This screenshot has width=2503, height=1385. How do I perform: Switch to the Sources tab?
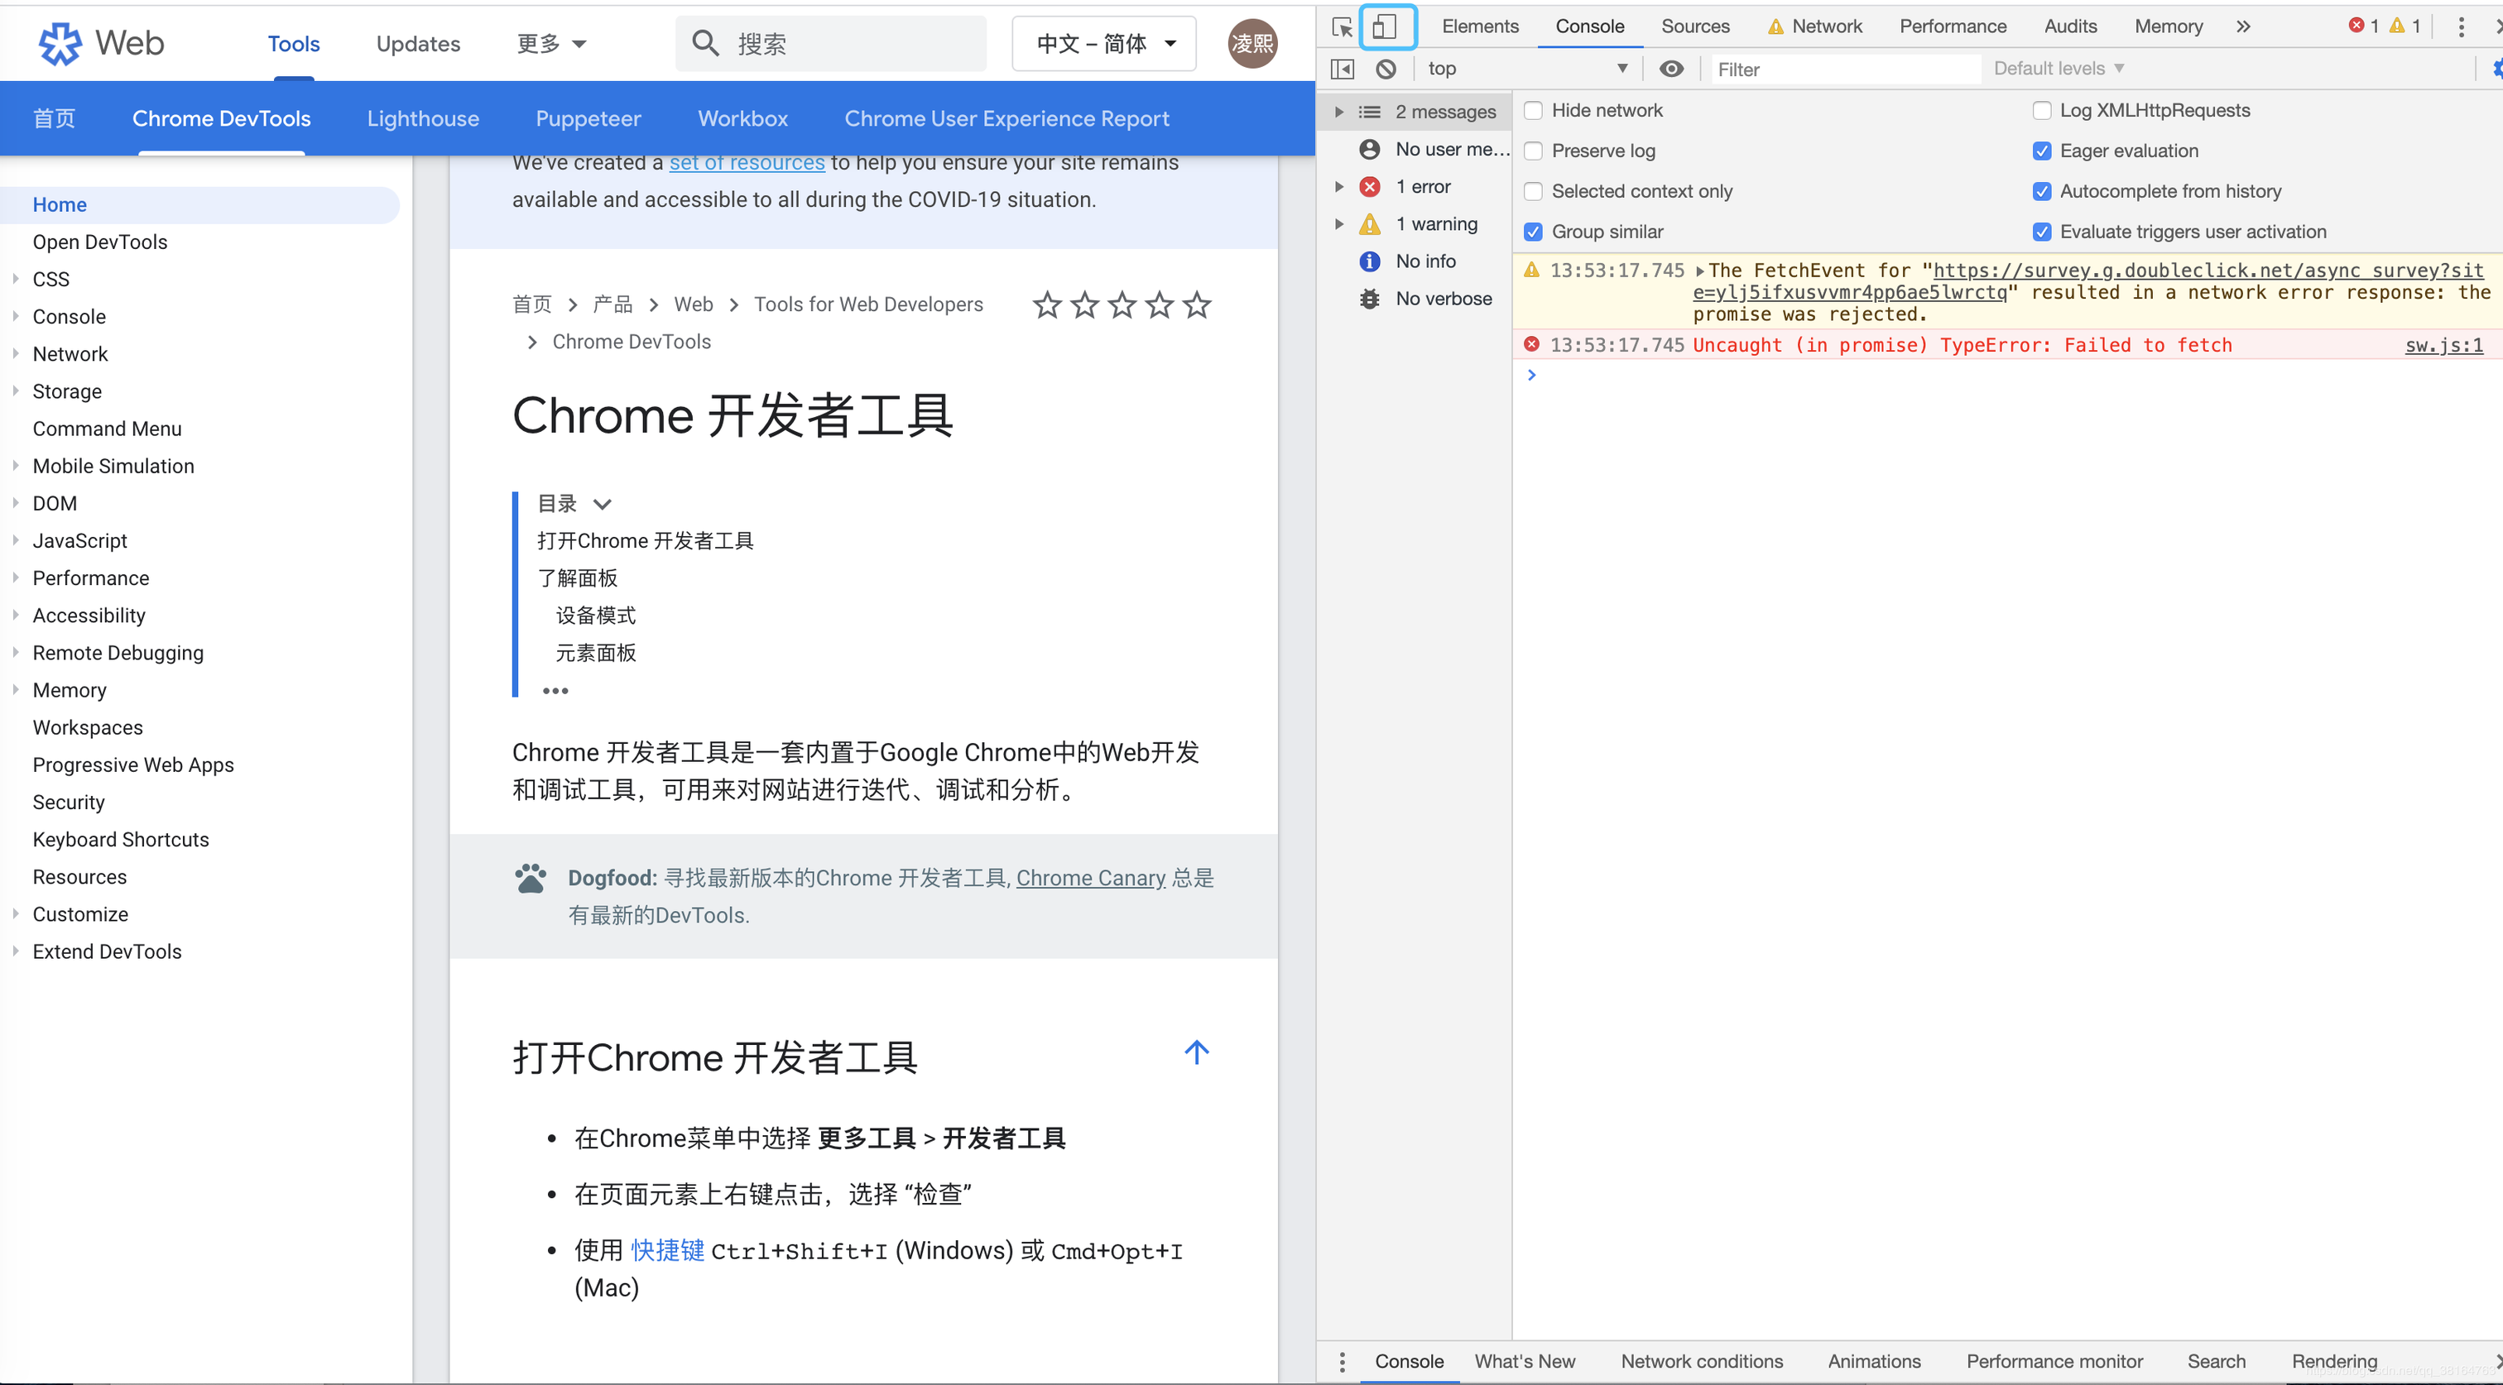click(1695, 27)
